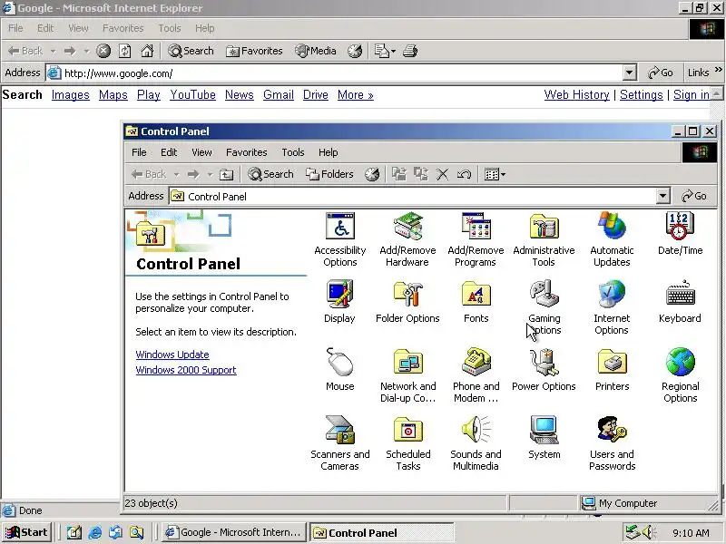The height and width of the screenshot is (544, 726).
Task: Open the View menu in Control Panel
Action: [x=201, y=152]
